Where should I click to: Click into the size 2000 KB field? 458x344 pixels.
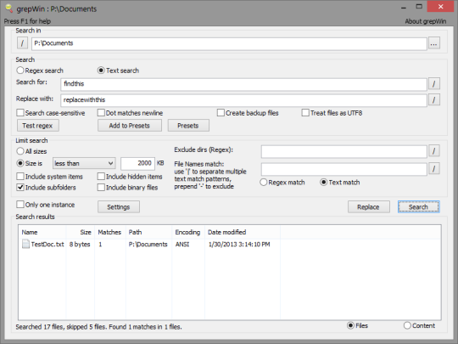point(137,163)
